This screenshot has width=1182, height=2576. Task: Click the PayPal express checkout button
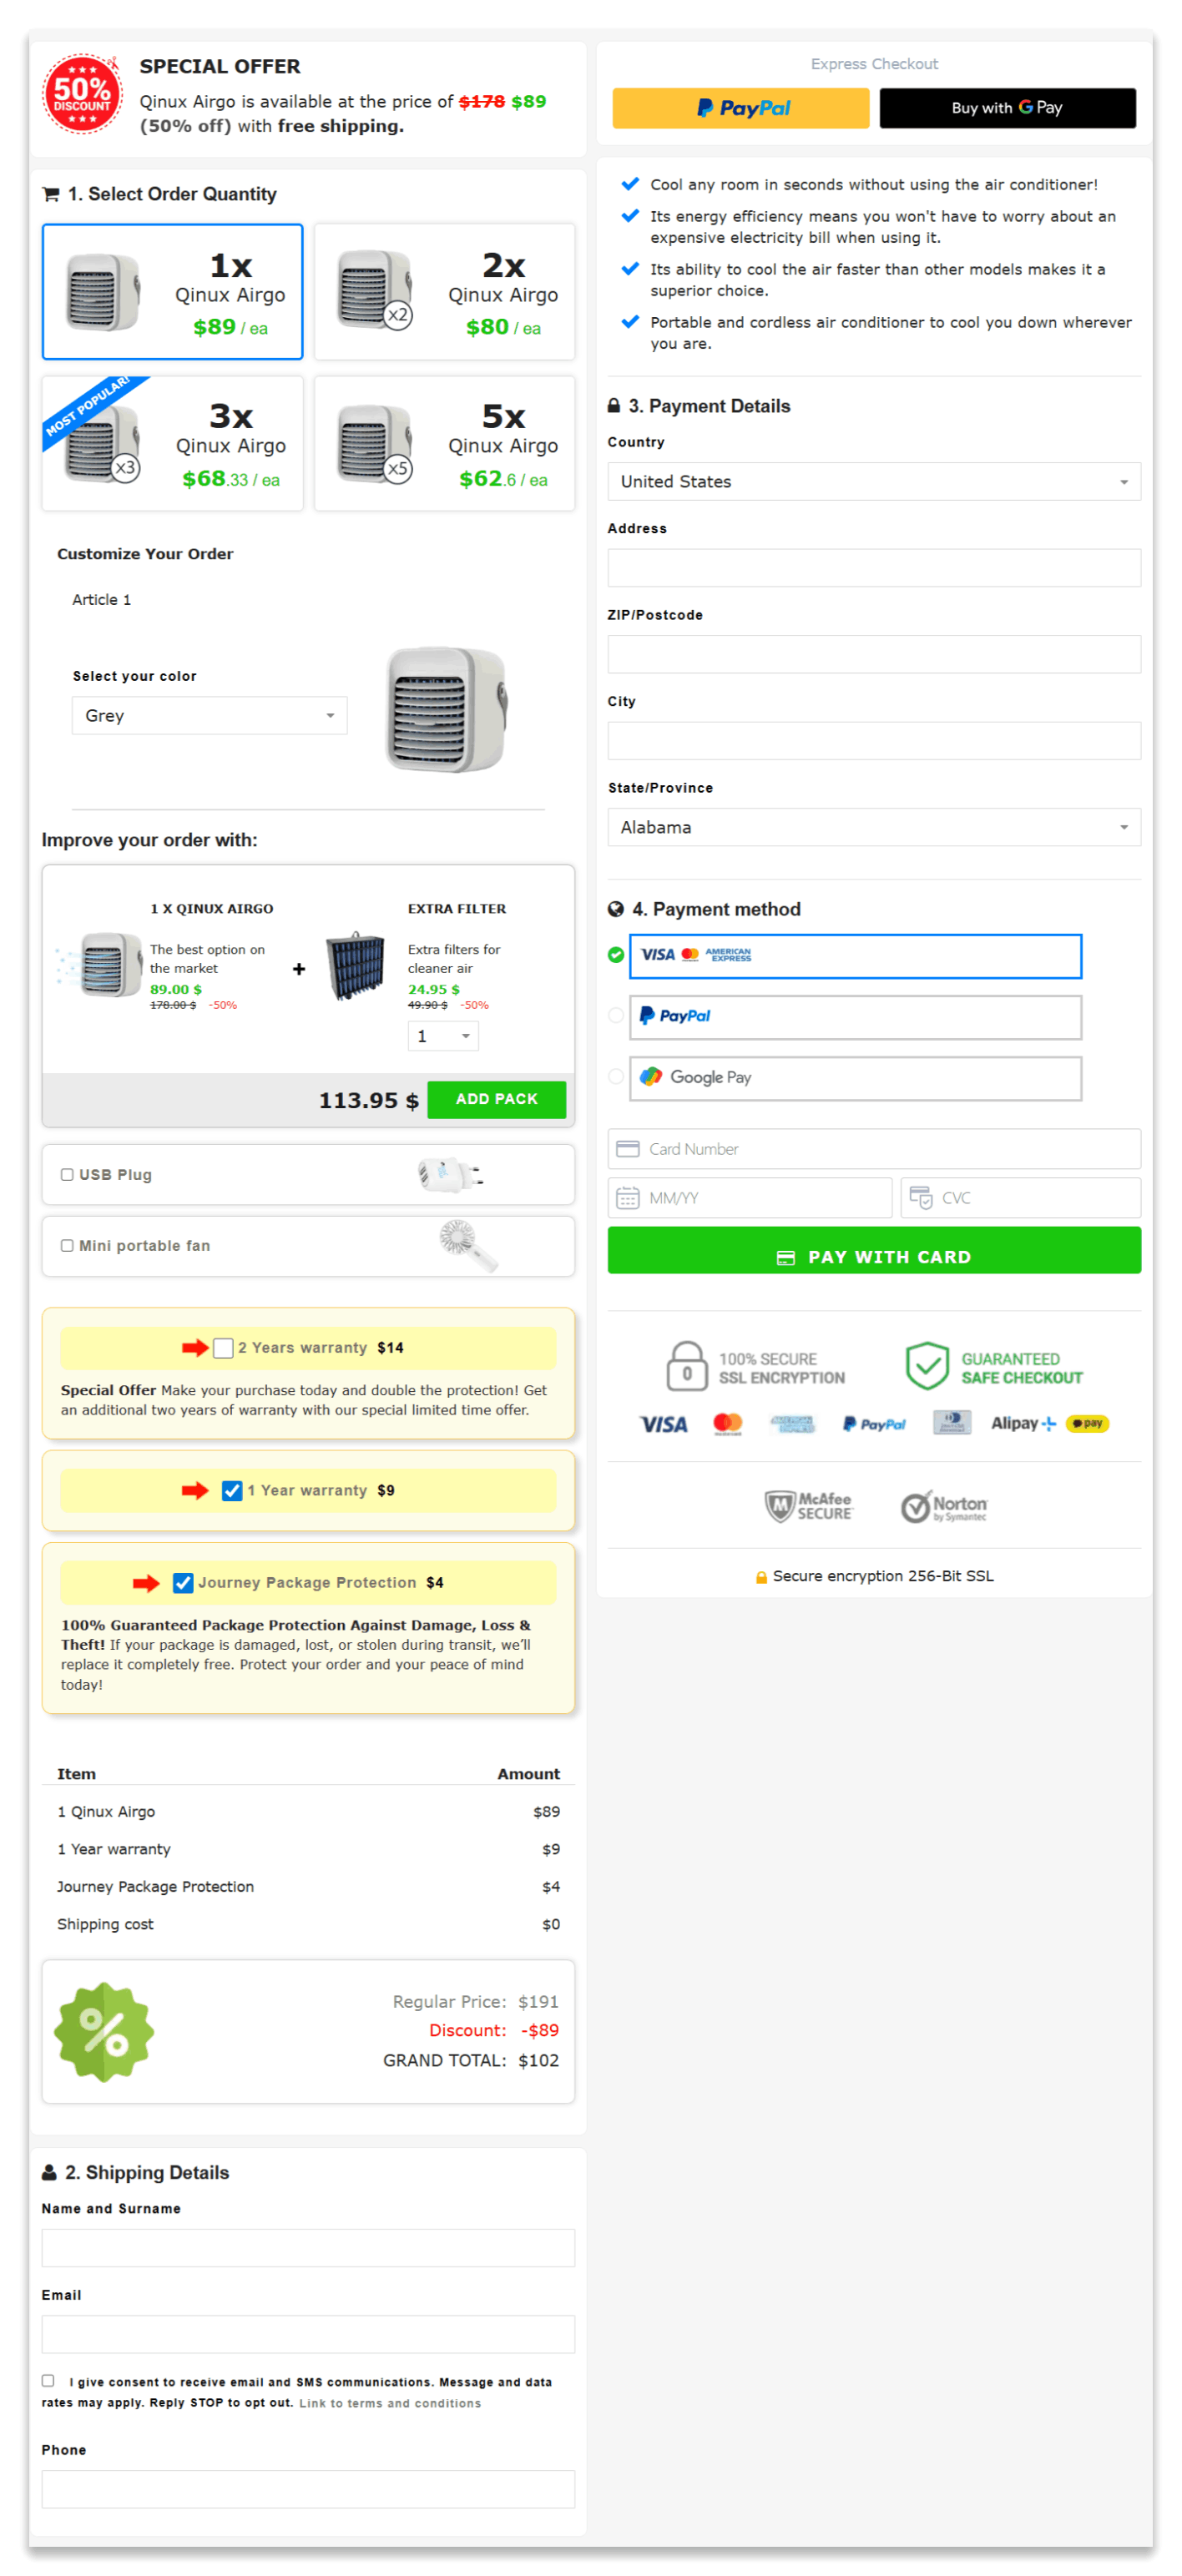[741, 108]
